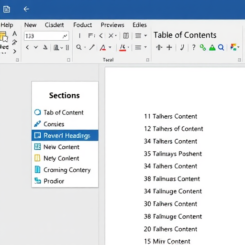245x245 pixels.
Task: Click the italic I icon
Action: pyautogui.click(x=79, y=36)
